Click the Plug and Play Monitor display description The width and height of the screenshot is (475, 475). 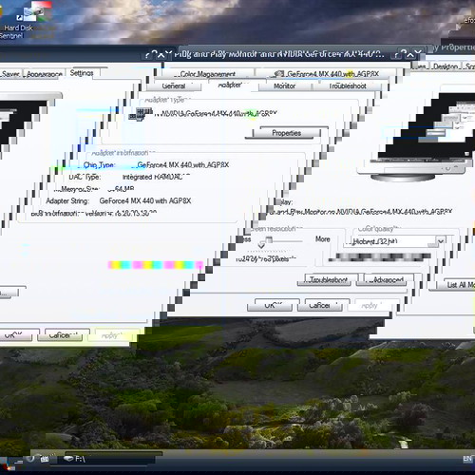point(360,212)
